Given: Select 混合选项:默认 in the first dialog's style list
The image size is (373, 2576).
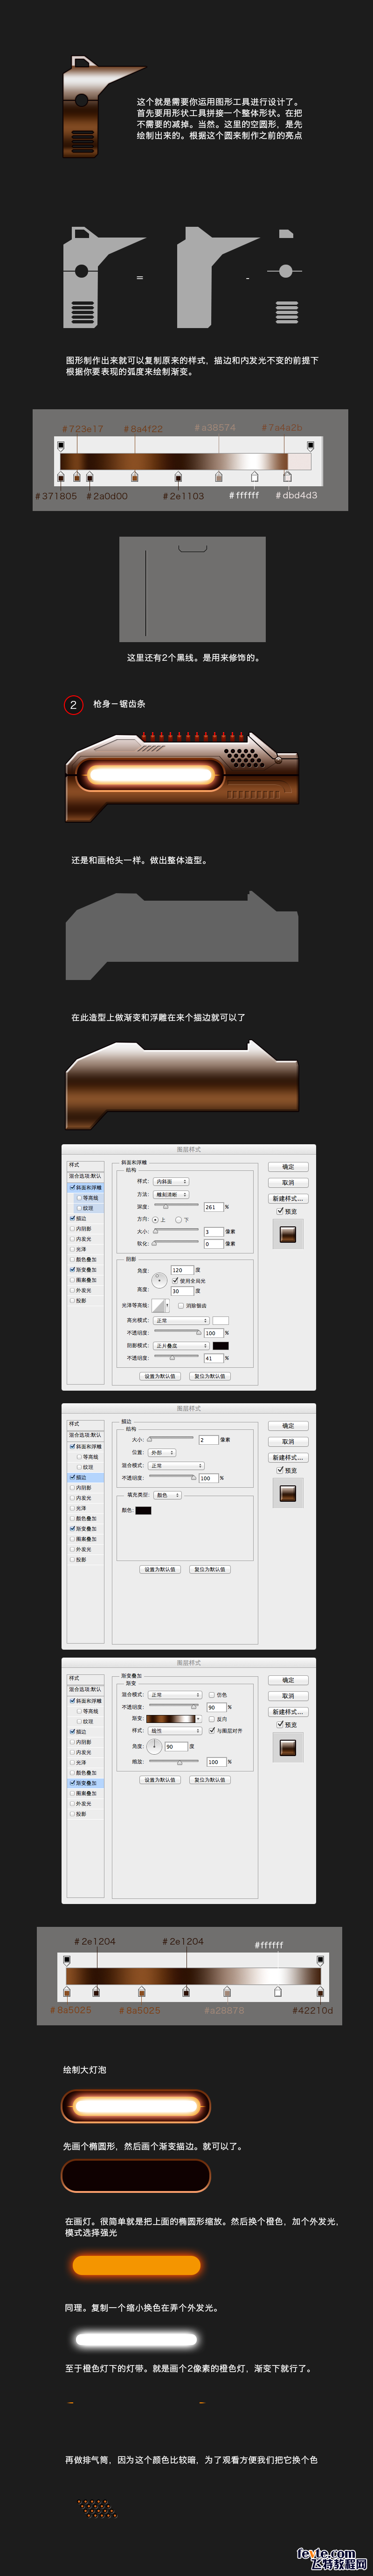Looking at the screenshot, I should pos(86,1176).
